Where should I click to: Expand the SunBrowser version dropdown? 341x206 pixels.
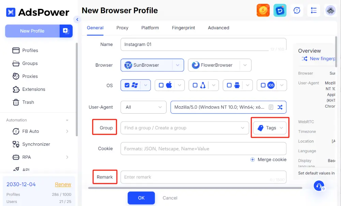[x=178, y=65]
